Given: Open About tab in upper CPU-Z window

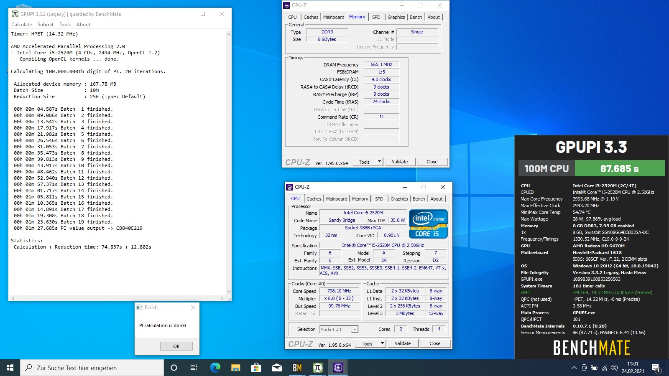Looking at the screenshot, I should 434,17.
